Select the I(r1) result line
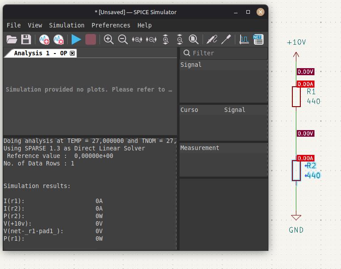The width and height of the screenshot is (341, 269). pos(53,201)
